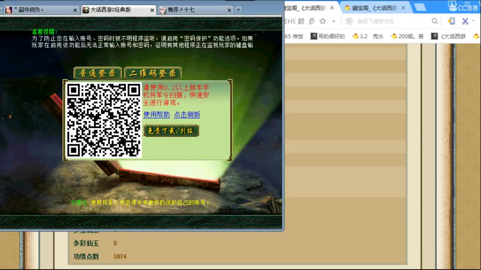481x270 pixels.
Task: Click the 功绩点数 value 5974
Action: 120,256
